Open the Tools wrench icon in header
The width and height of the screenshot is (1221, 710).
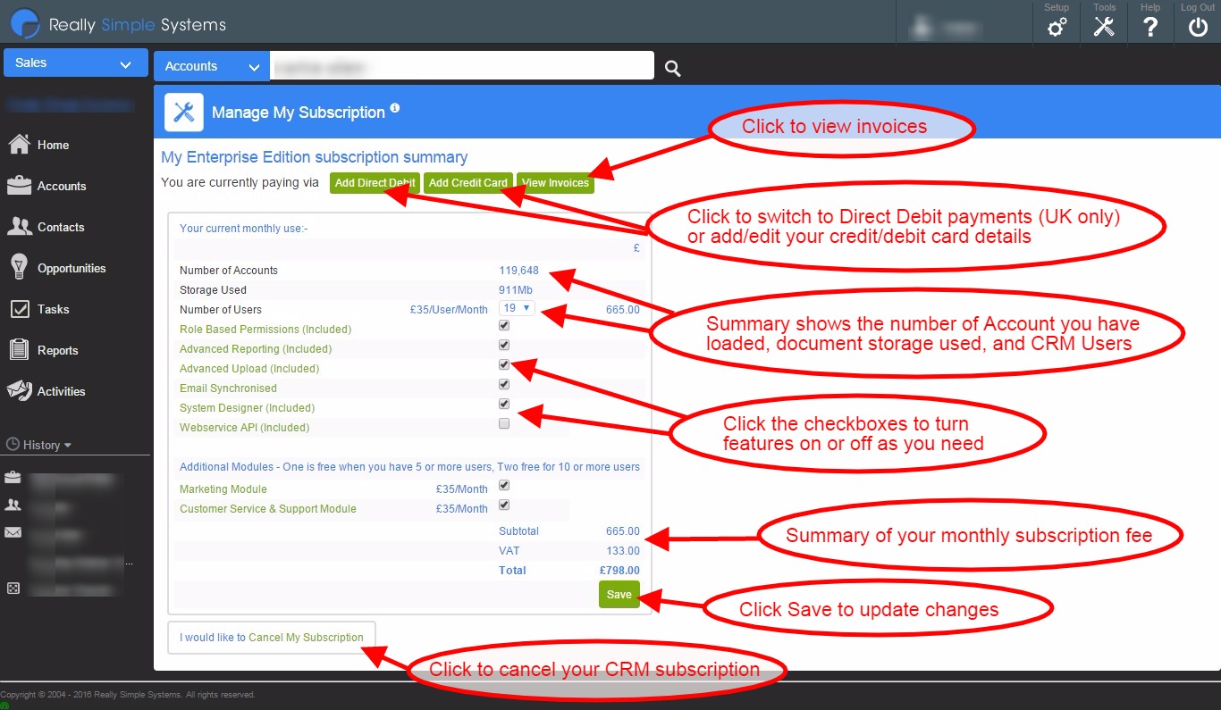pos(1104,27)
